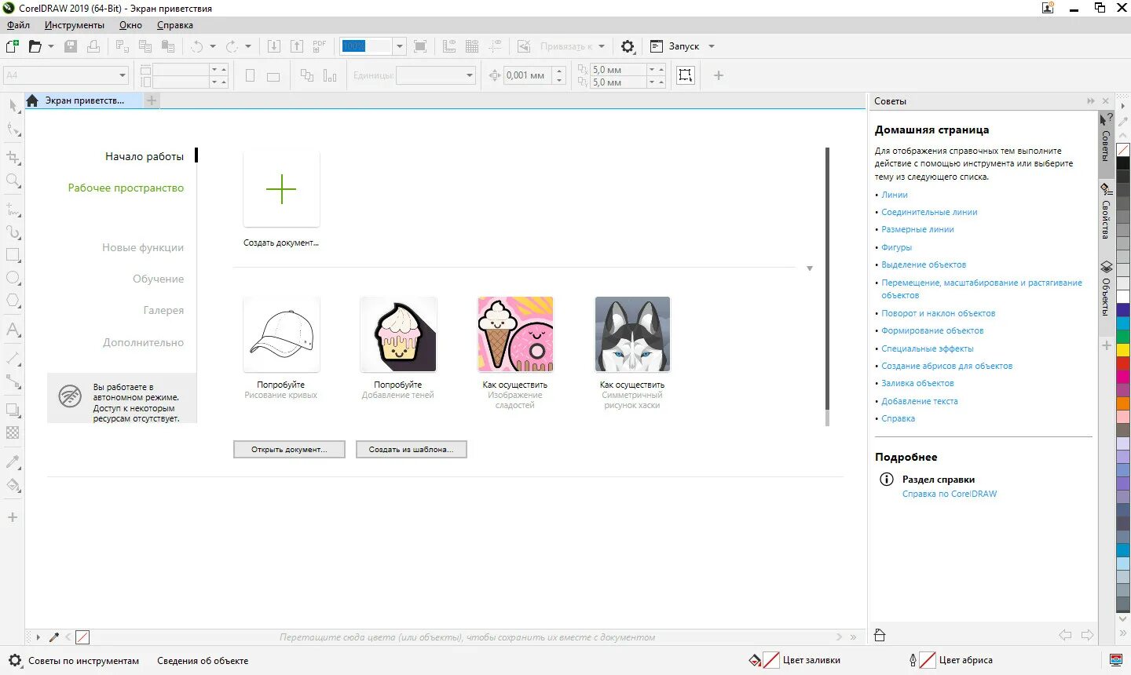Viewport: 1131px width, 675px height.
Task: Click the Создать документ plus tile
Action: 281,189
